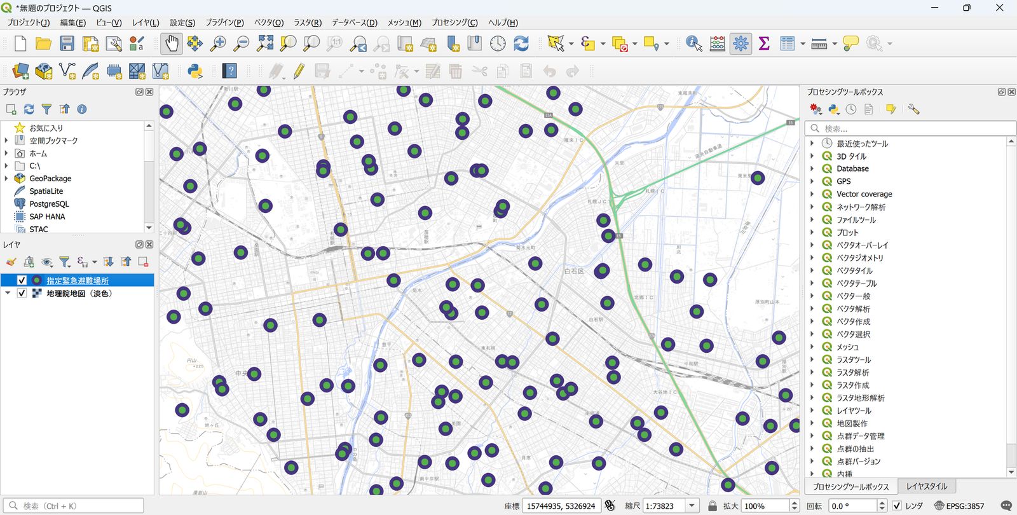This screenshot has width=1017, height=515.
Task: Save the project with the floppy disk icon
Action: (67, 43)
